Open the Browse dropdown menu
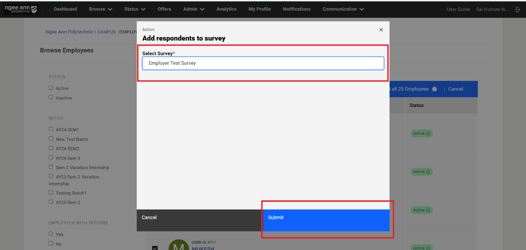This screenshot has height=250, width=526. (x=100, y=9)
